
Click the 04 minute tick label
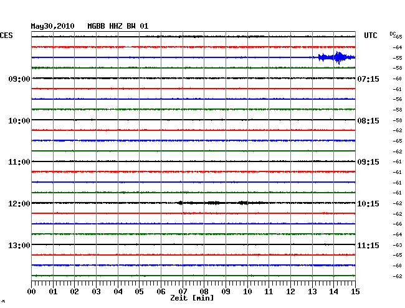tap(118, 291)
